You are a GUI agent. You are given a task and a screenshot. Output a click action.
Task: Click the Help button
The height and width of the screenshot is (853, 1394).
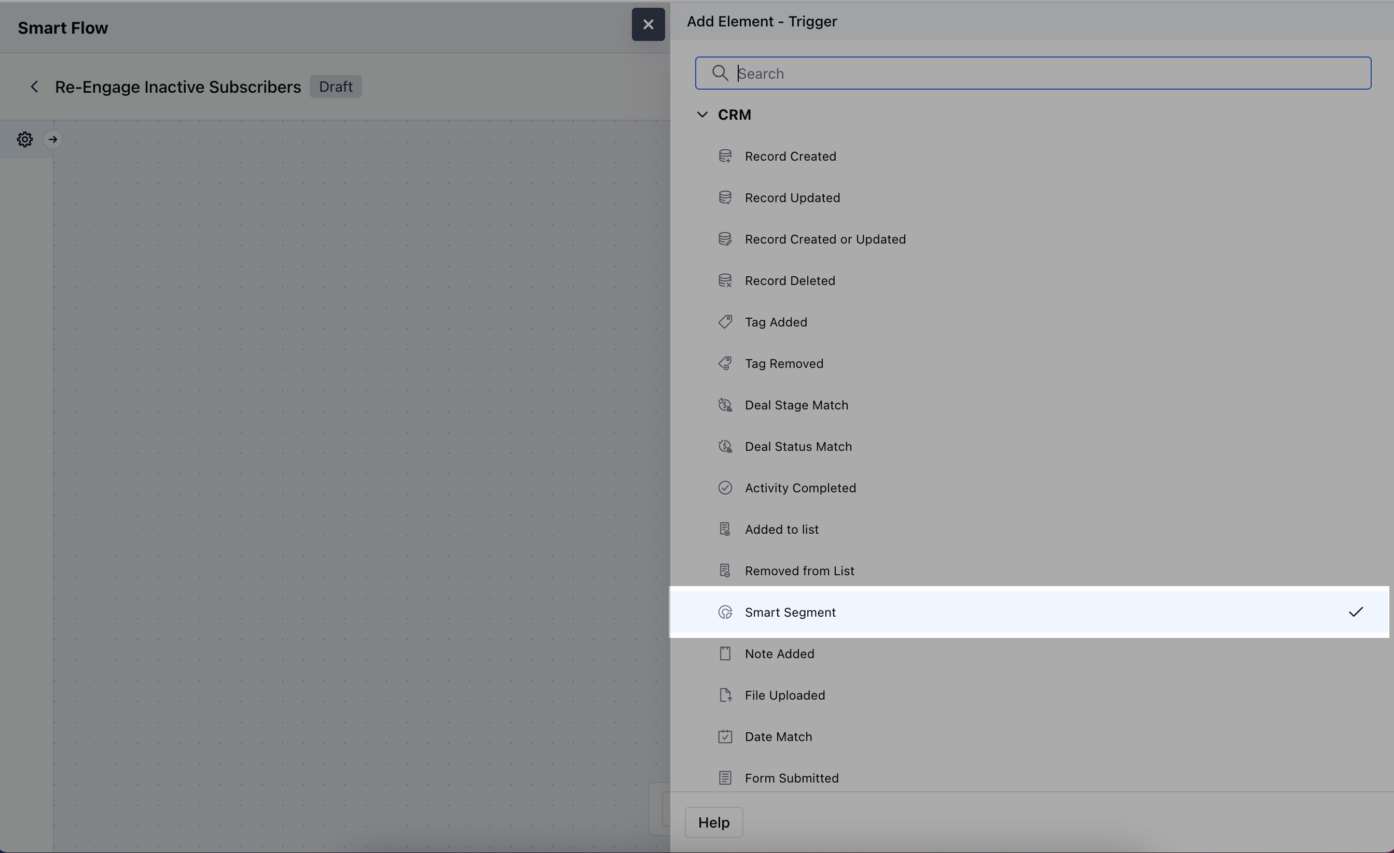[x=713, y=822]
